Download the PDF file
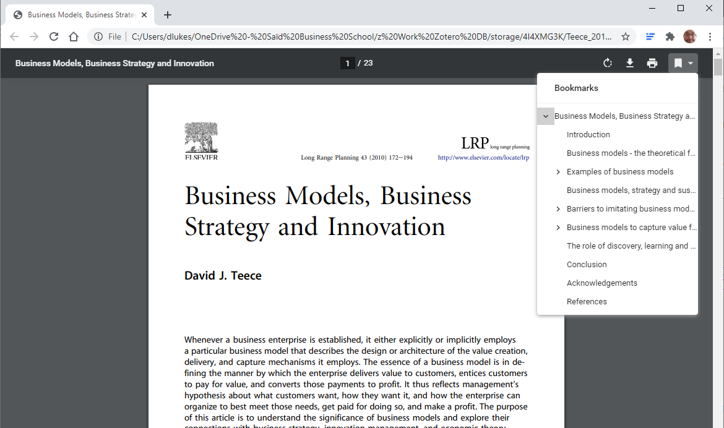724x428 pixels. click(630, 63)
